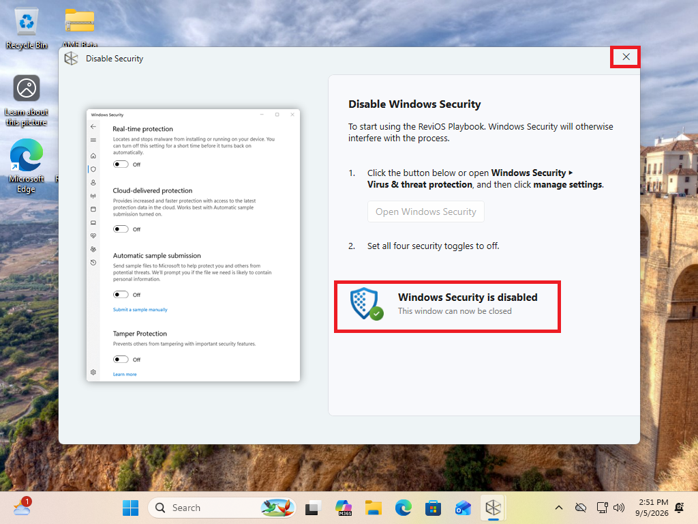Screen dimensions: 698x524
Task: Open Microsoft Store from the taskbar
Action: [433, 508]
